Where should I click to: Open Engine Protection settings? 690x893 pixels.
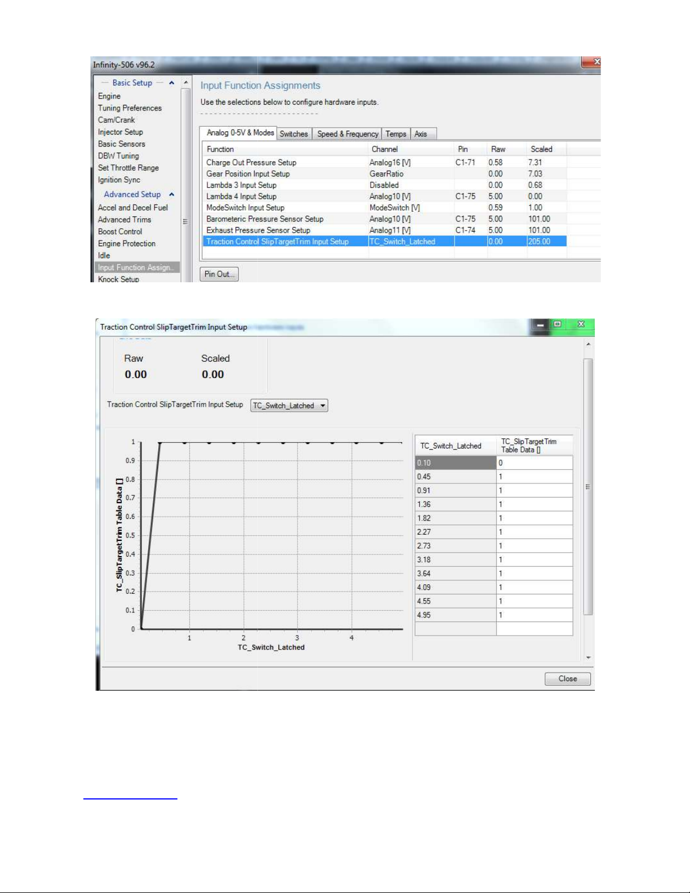click(x=127, y=243)
